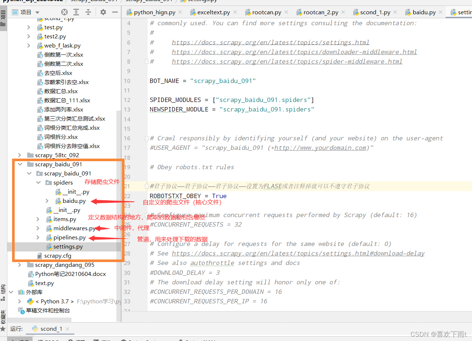This screenshot has height=341, width=472.
Task: Switch to the scond_1.py tab
Action: [375, 12]
